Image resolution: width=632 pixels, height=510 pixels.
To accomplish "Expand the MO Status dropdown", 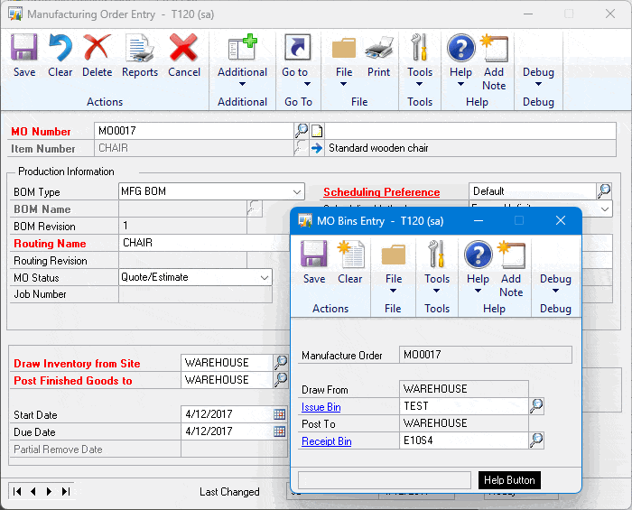I will pyautogui.click(x=264, y=277).
